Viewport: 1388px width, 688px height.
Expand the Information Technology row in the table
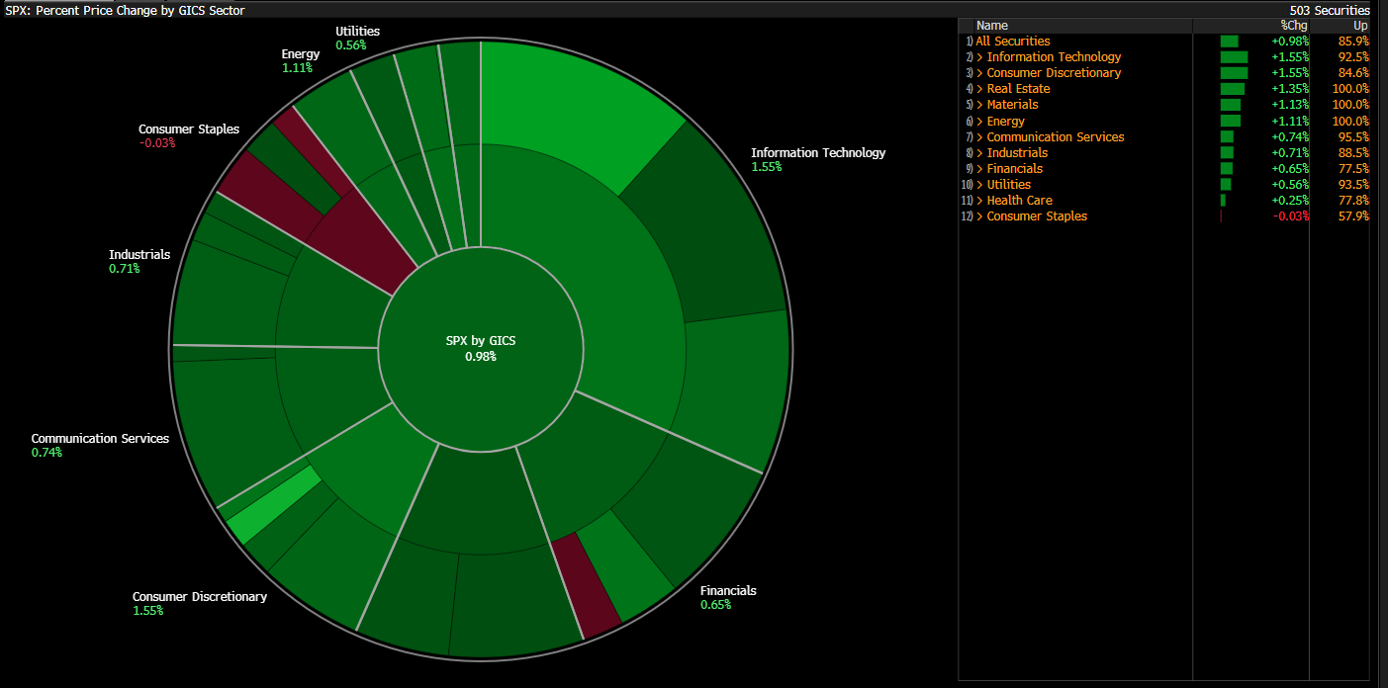1054,57
